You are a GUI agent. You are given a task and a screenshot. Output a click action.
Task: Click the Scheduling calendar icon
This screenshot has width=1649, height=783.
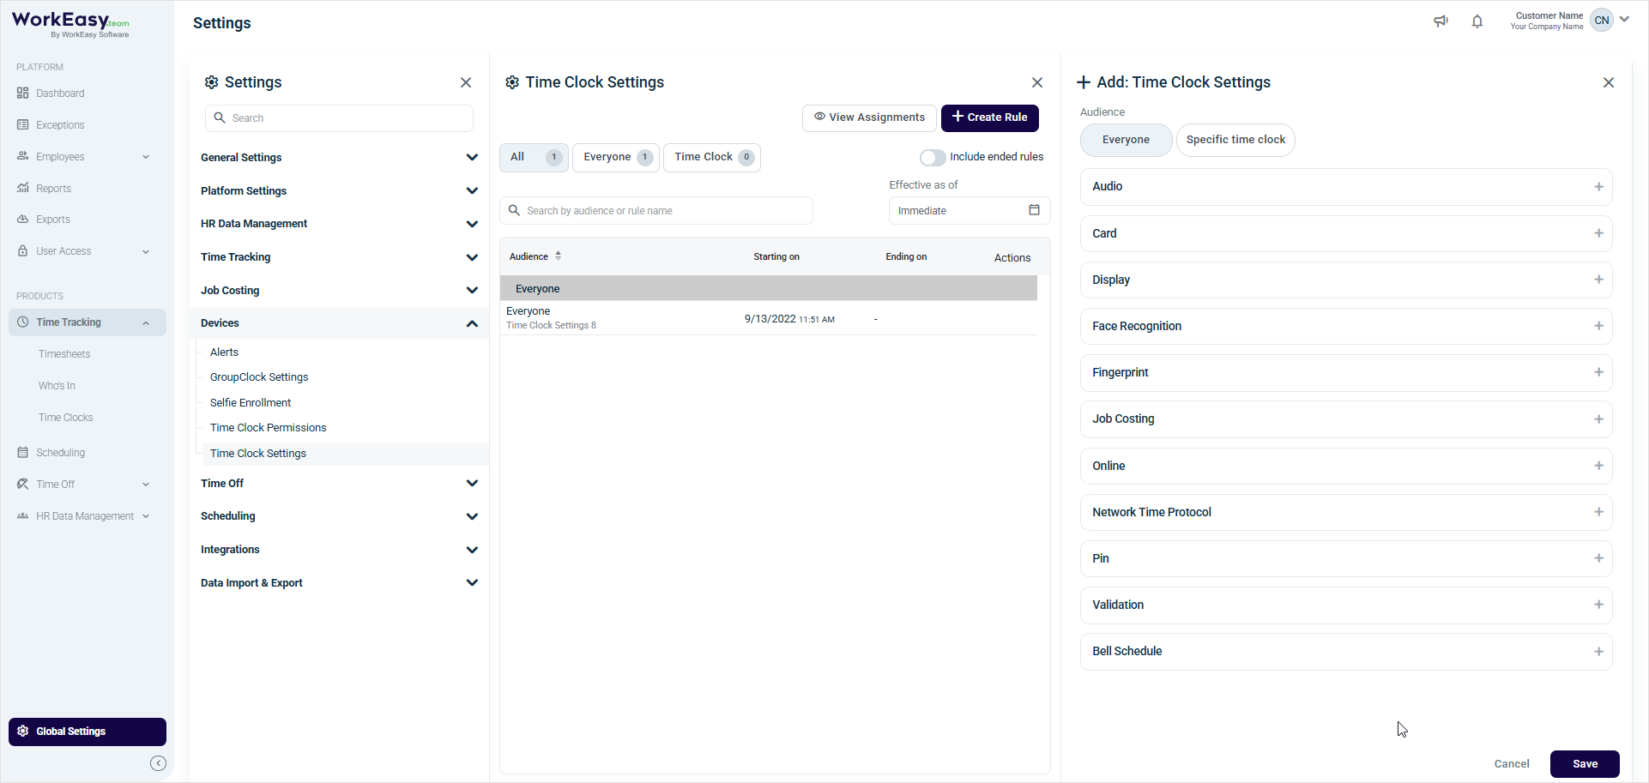pos(23,453)
